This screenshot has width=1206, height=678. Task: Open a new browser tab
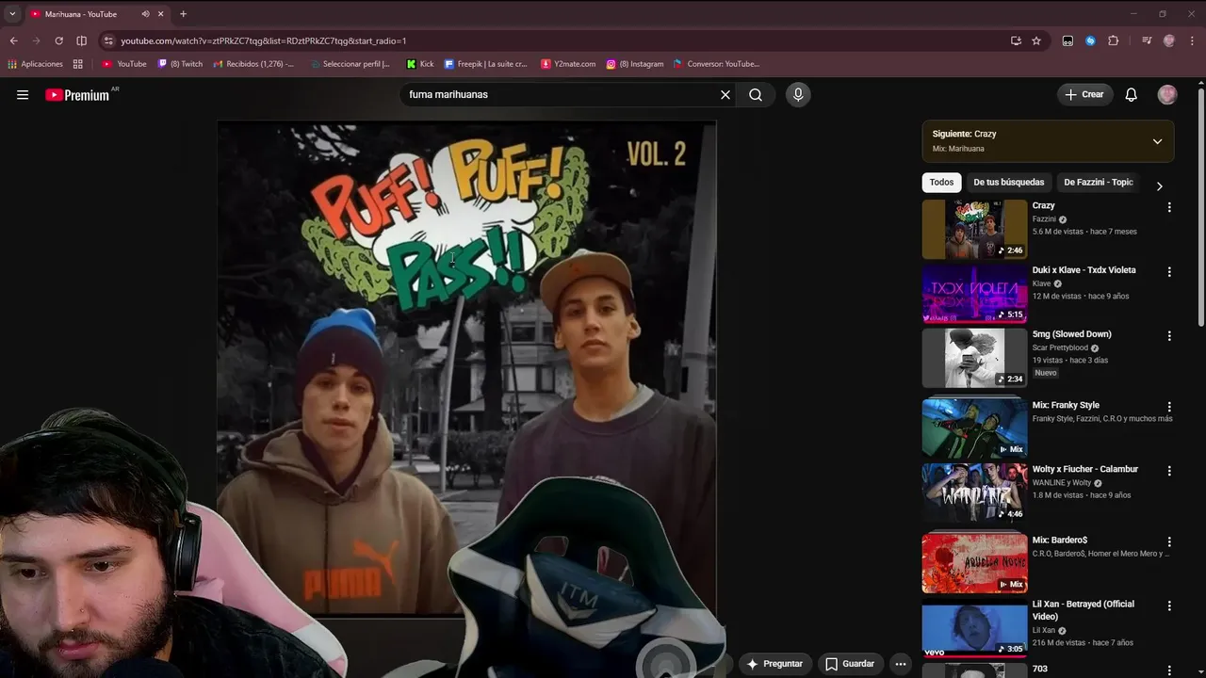(x=183, y=14)
